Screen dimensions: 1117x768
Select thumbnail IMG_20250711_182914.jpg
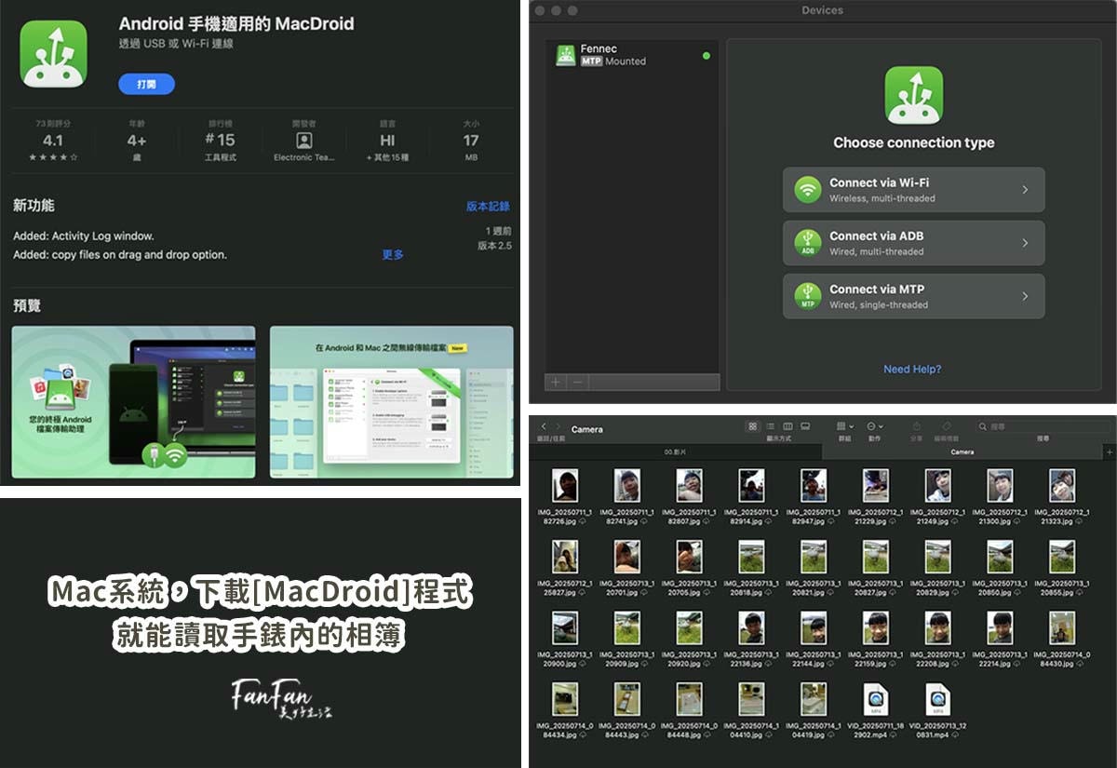click(751, 486)
